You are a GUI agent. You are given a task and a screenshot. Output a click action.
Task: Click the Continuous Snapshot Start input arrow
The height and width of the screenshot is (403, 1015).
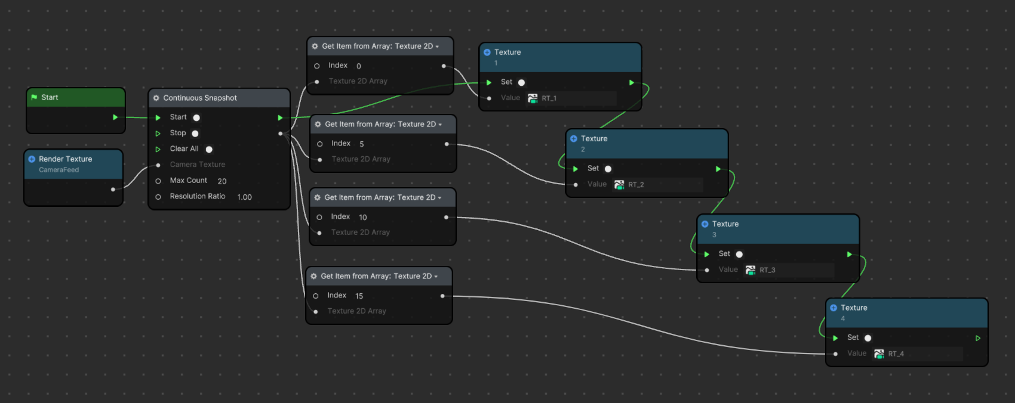tap(158, 117)
